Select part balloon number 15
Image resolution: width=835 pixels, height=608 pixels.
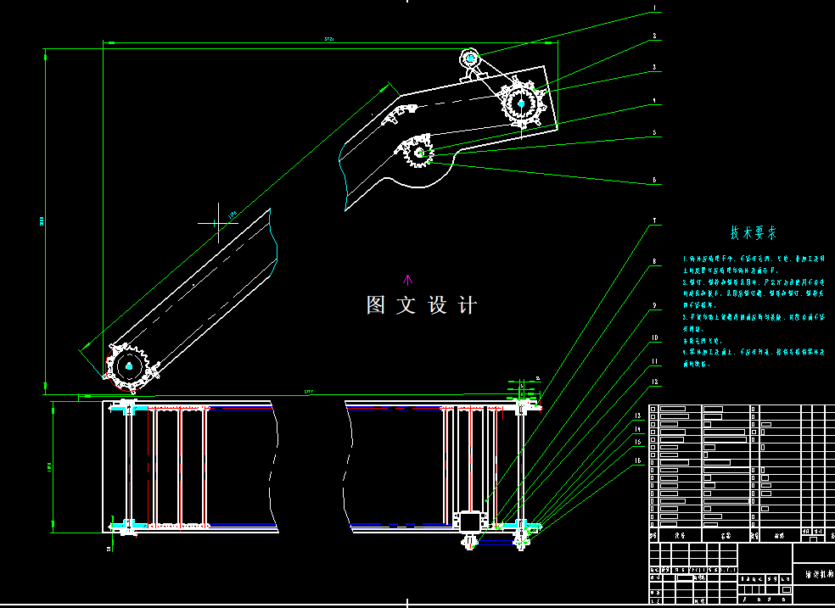[x=637, y=442]
